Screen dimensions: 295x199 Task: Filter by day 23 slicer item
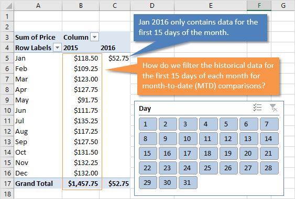168,168
